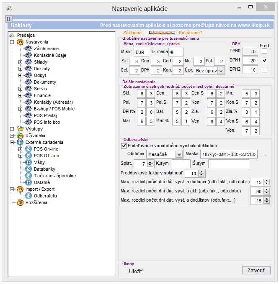The height and width of the screenshot is (284, 279).
Task: Expand the Sklady tree node
Action: click(20, 62)
